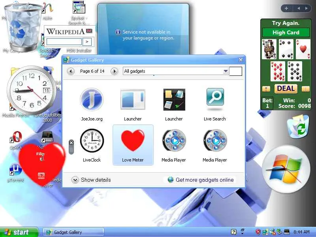This screenshot has height=237, width=316.
Task: Click the help question mark tray icon
Action: point(233,232)
